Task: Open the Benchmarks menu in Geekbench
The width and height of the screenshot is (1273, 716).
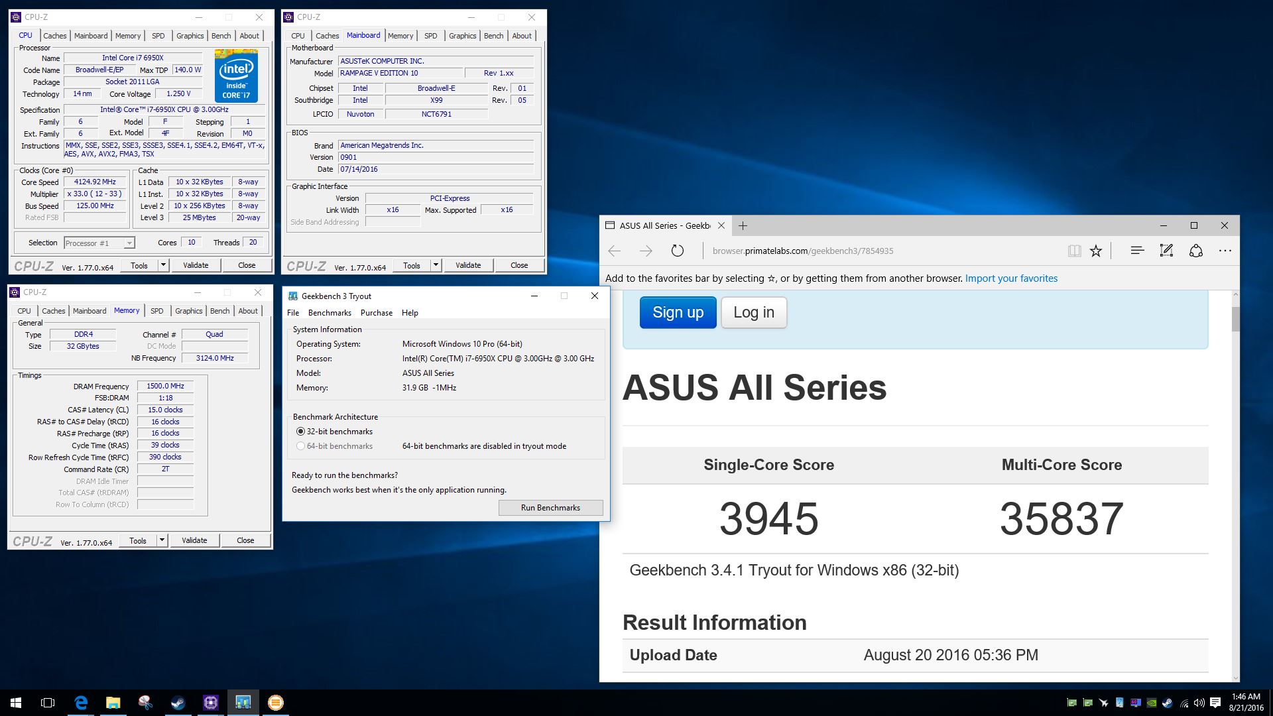Action: [330, 313]
